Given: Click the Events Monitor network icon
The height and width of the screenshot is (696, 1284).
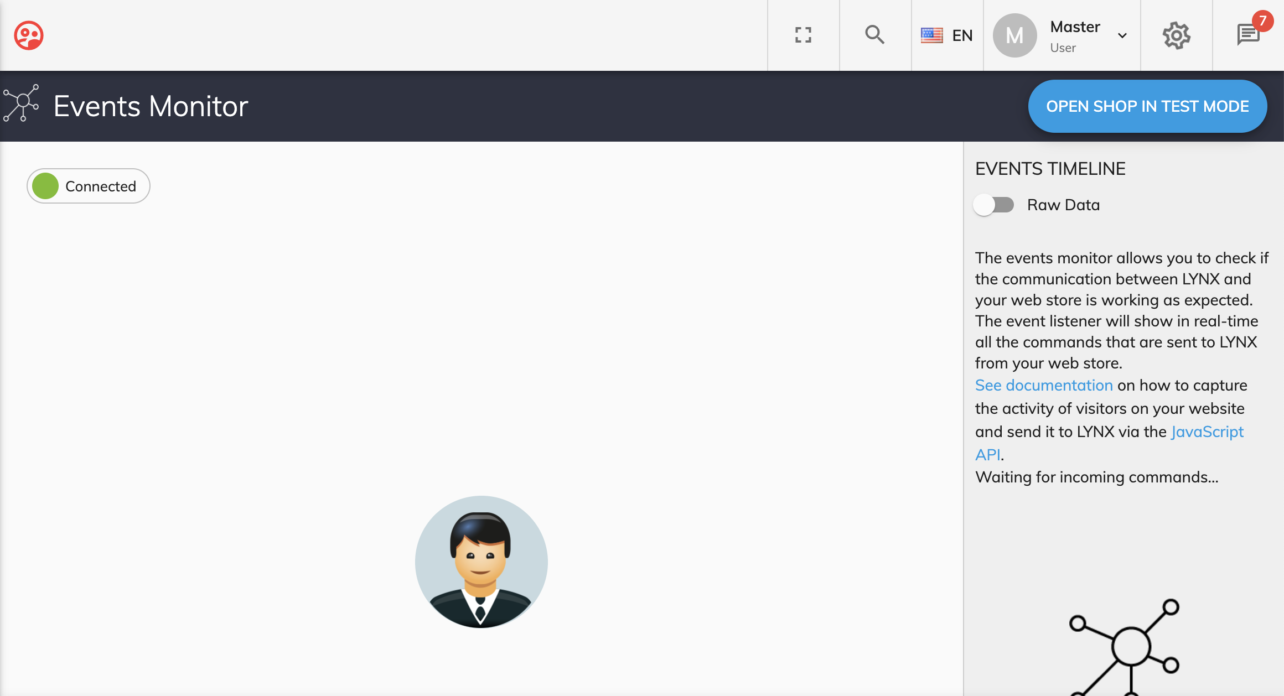Looking at the screenshot, I should (22, 103).
